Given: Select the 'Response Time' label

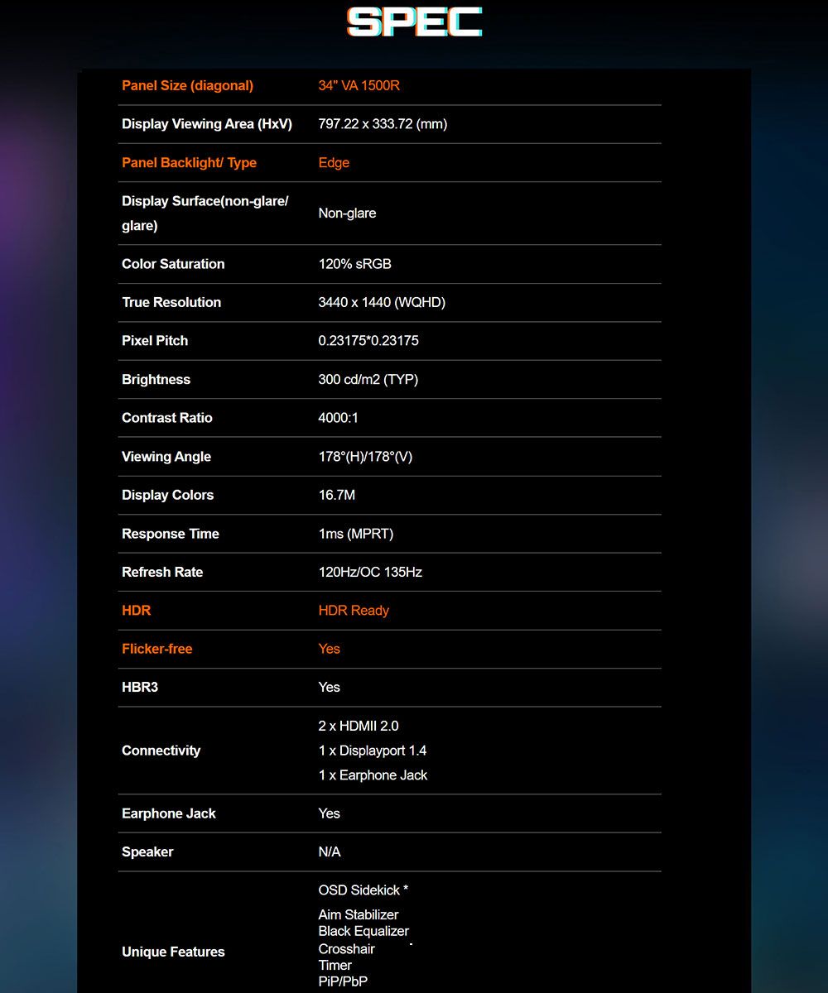Looking at the screenshot, I should pyautogui.click(x=171, y=534).
